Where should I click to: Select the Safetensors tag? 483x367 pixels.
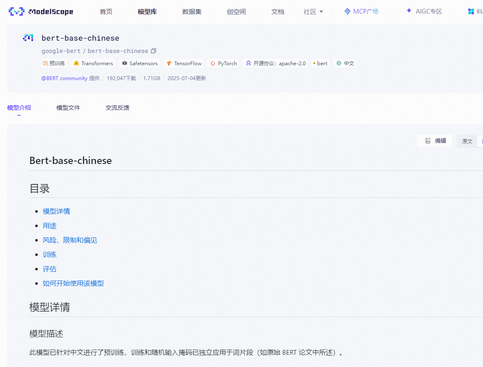point(140,63)
